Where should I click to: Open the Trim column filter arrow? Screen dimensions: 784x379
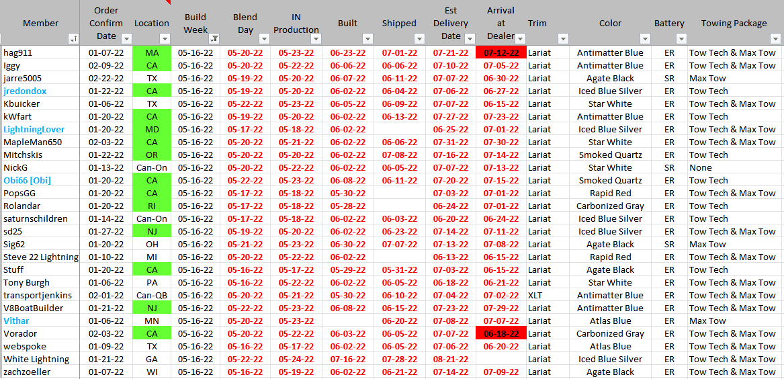pos(563,39)
